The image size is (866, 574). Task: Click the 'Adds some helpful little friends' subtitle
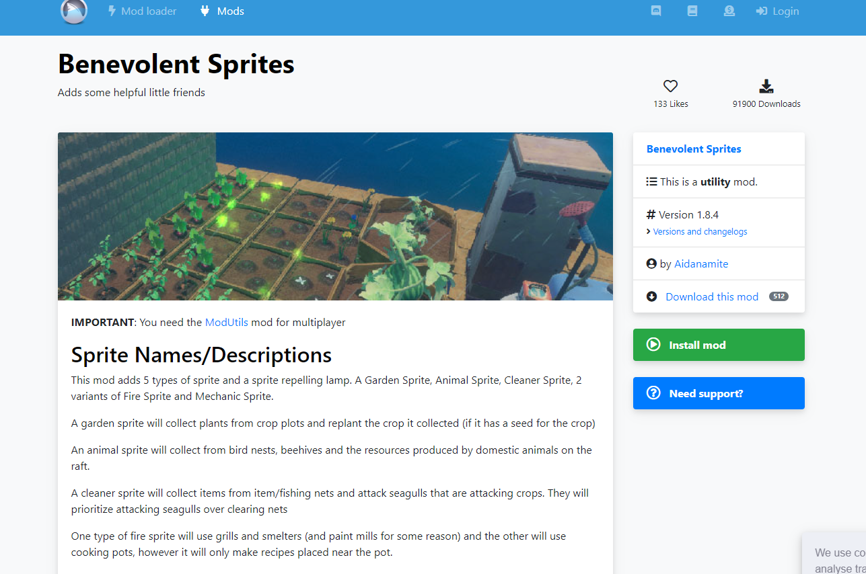[131, 93]
